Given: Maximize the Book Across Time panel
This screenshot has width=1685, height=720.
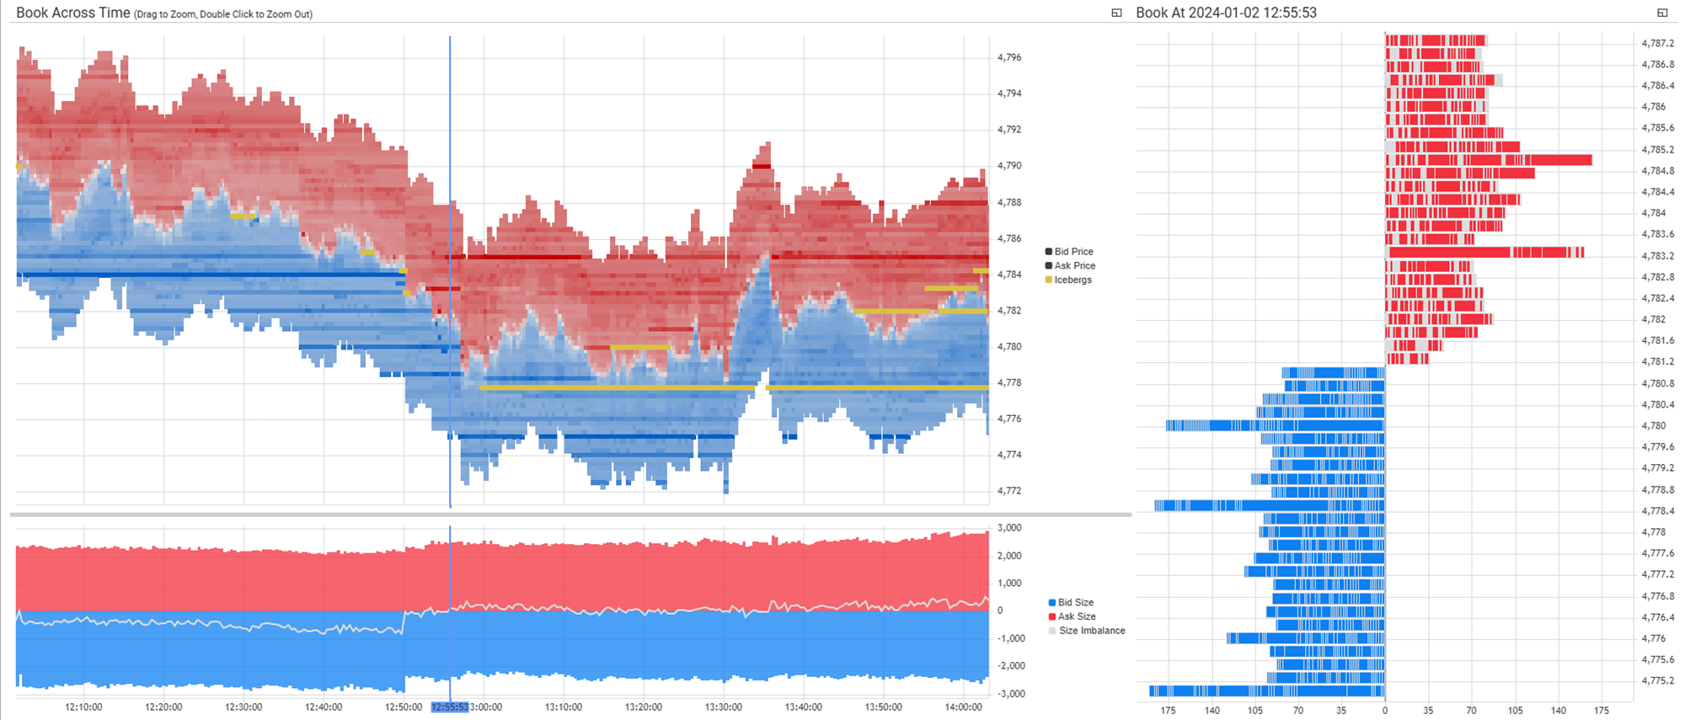Looking at the screenshot, I should (x=1116, y=13).
